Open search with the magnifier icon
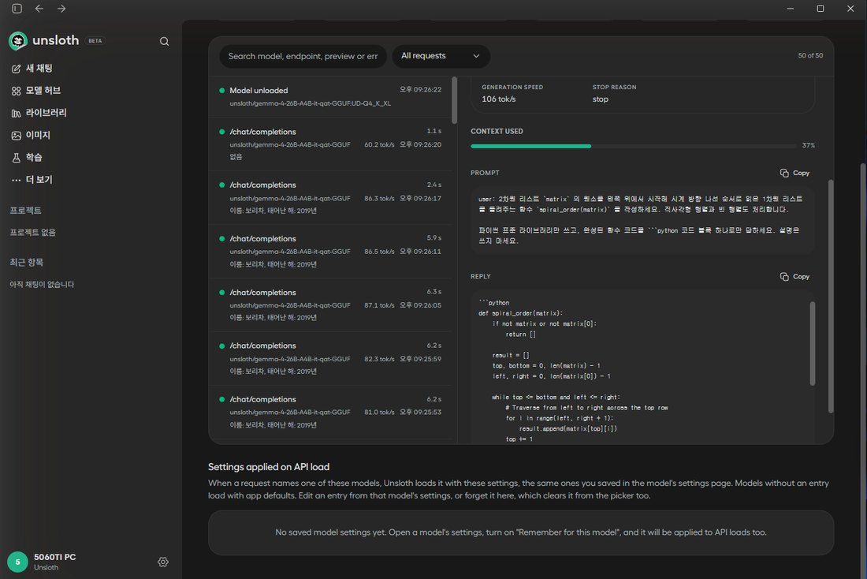Image resolution: width=867 pixels, height=579 pixels. click(x=164, y=42)
